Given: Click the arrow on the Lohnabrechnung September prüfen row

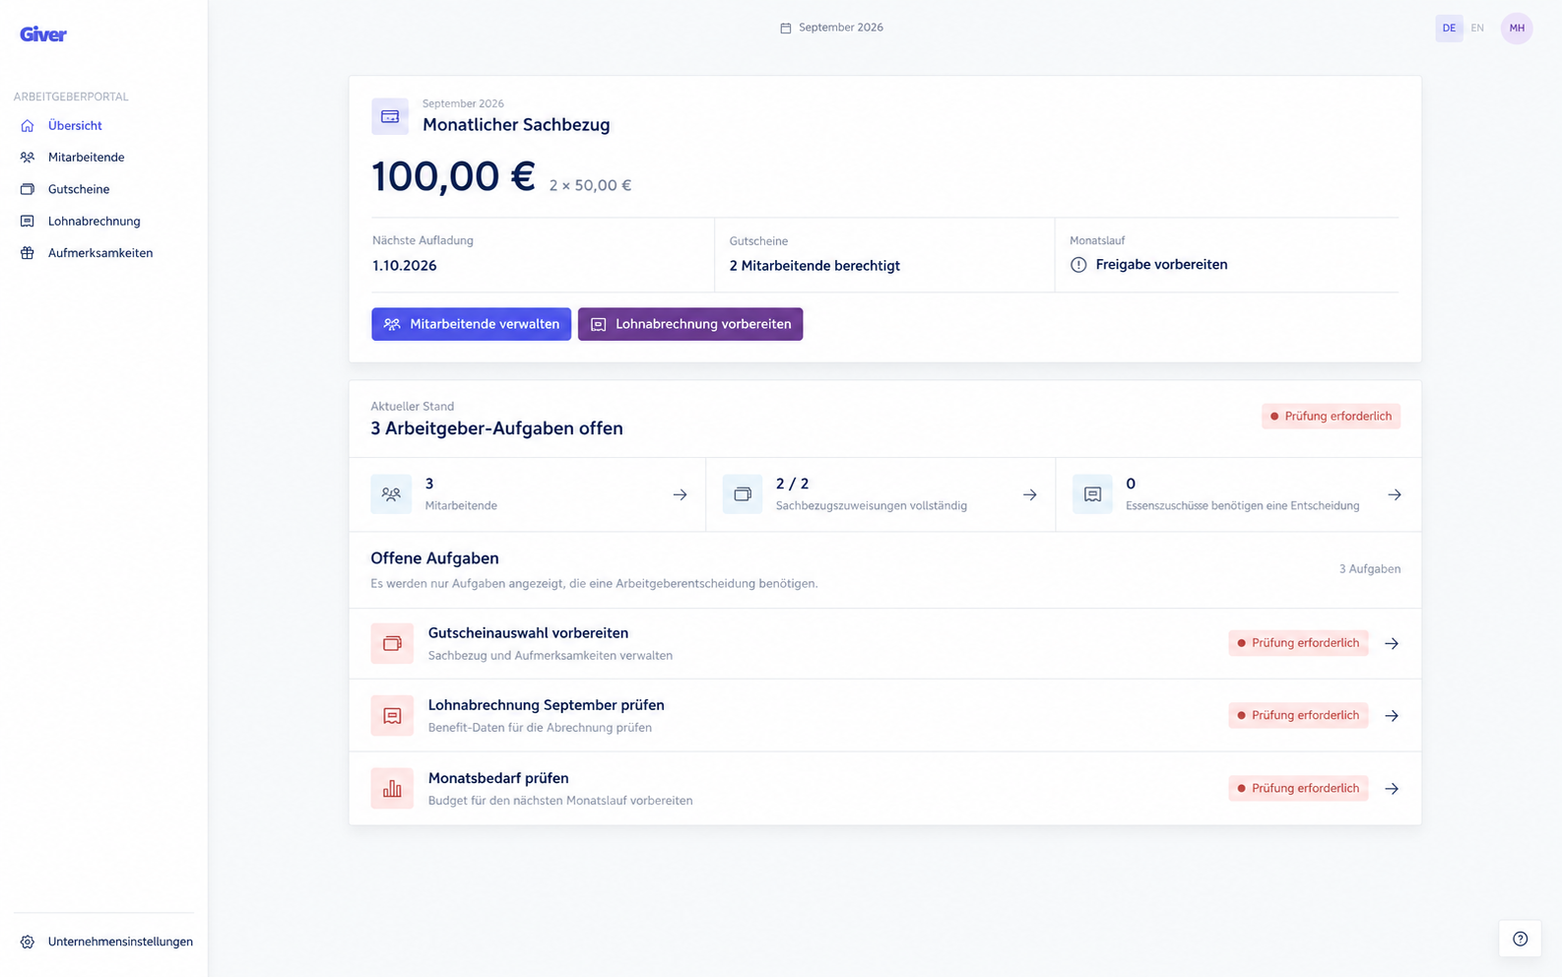Looking at the screenshot, I should point(1392,716).
